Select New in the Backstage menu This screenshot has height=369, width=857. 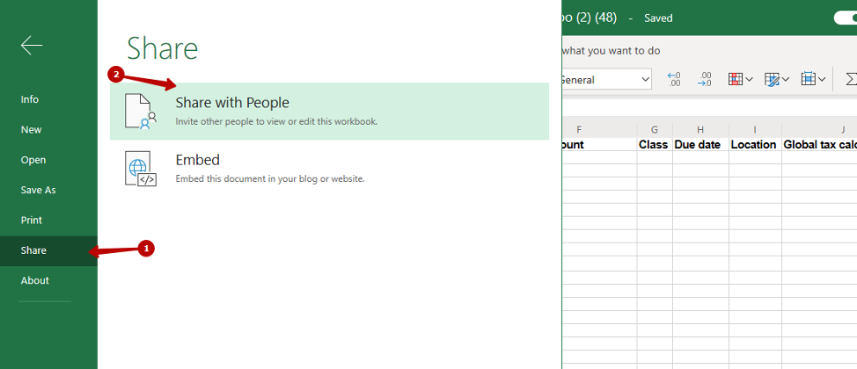(31, 130)
